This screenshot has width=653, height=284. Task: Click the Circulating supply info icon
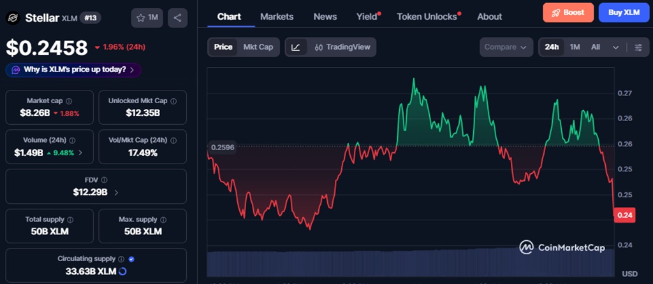click(x=121, y=259)
